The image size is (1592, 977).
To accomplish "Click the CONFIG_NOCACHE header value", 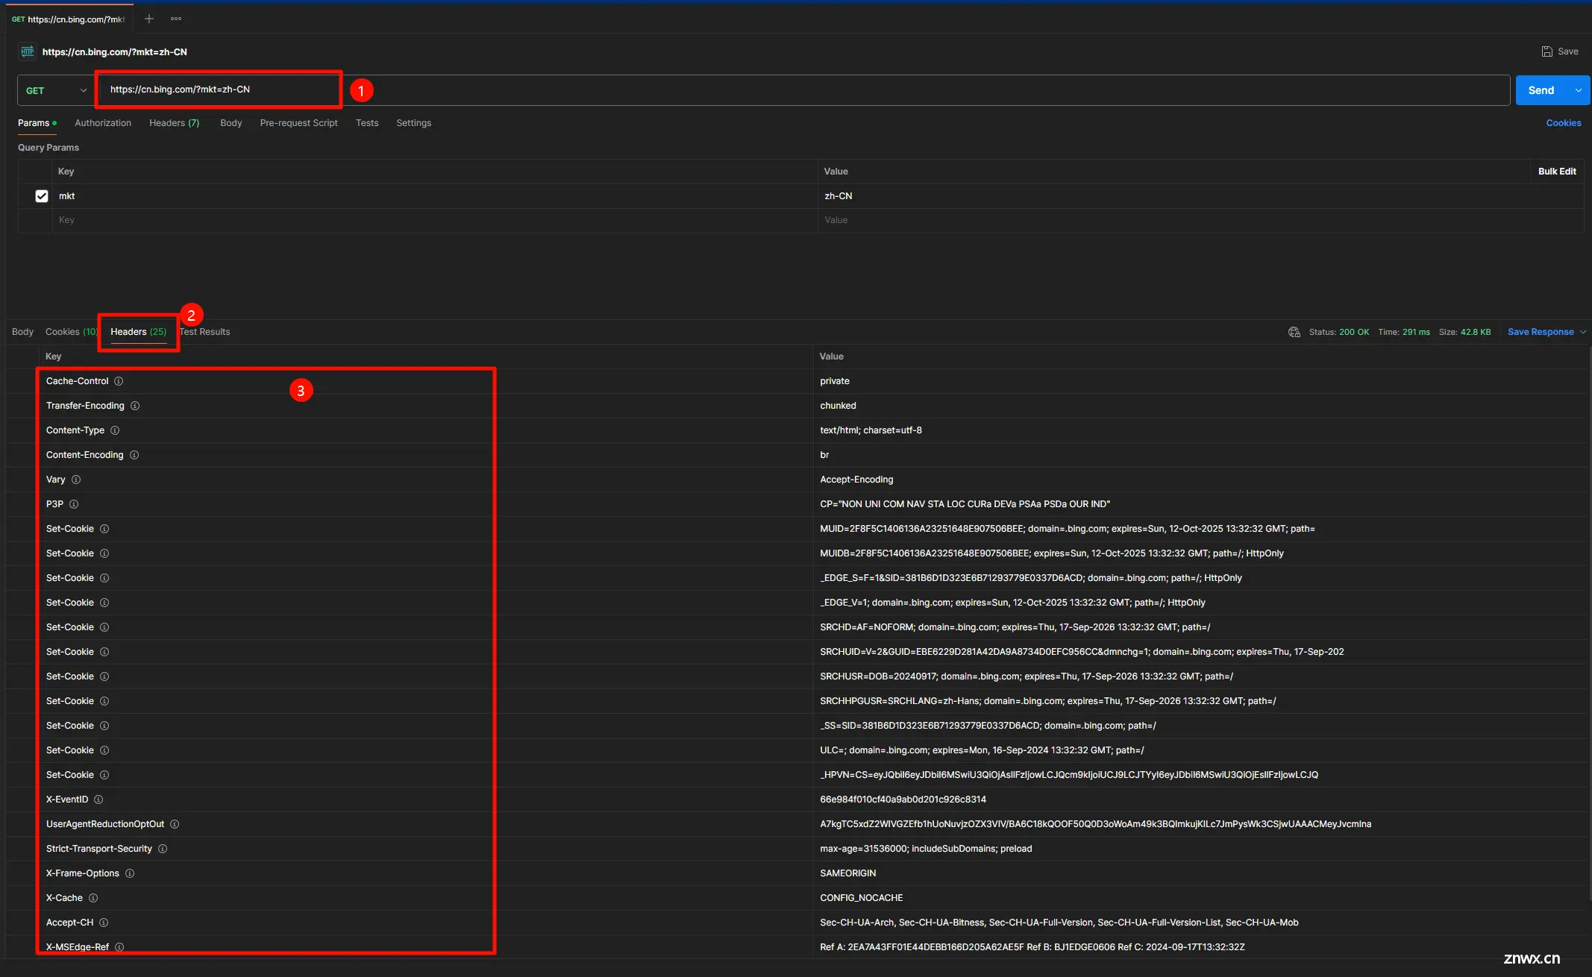I will tap(862, 898).
